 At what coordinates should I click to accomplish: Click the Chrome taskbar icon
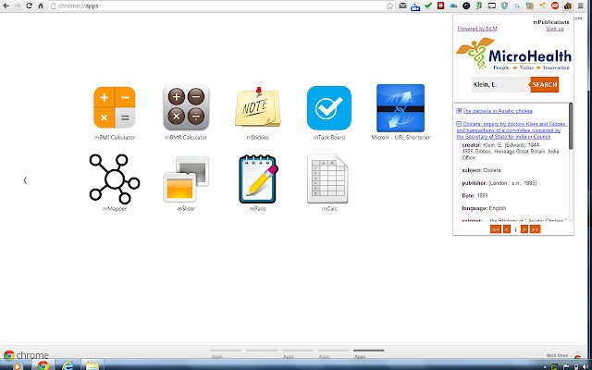pyautogui.click(x=43, y=365)
